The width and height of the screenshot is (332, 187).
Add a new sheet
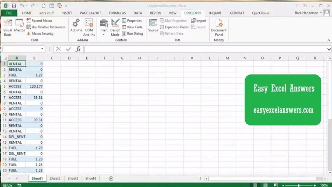(111, 178)
